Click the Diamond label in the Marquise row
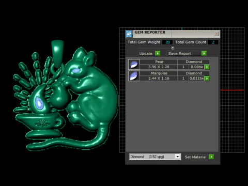The width and height of the screenshot is (248, 186). (x=194, y=73)
